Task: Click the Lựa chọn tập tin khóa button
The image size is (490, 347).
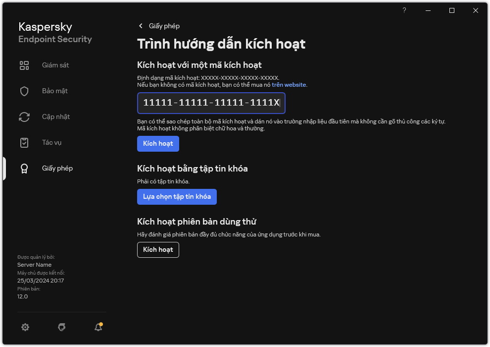Action: click(x=177, y=197)
